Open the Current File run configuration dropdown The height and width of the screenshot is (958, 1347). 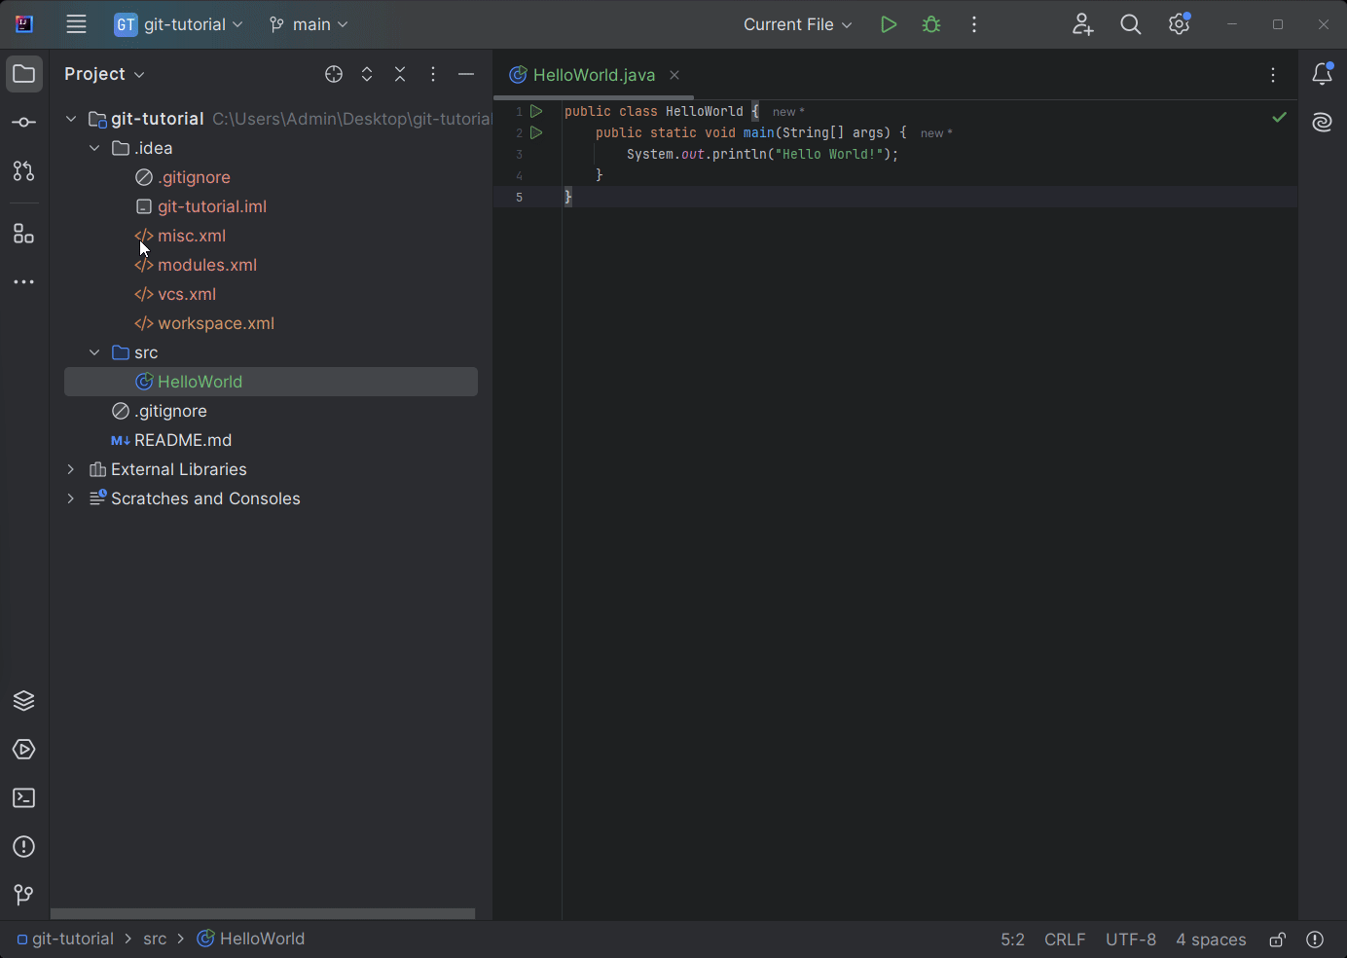(x=797, y=24)
